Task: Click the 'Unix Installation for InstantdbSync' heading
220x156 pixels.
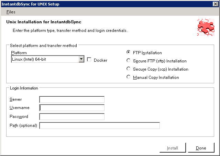Action: coord(44,22)
